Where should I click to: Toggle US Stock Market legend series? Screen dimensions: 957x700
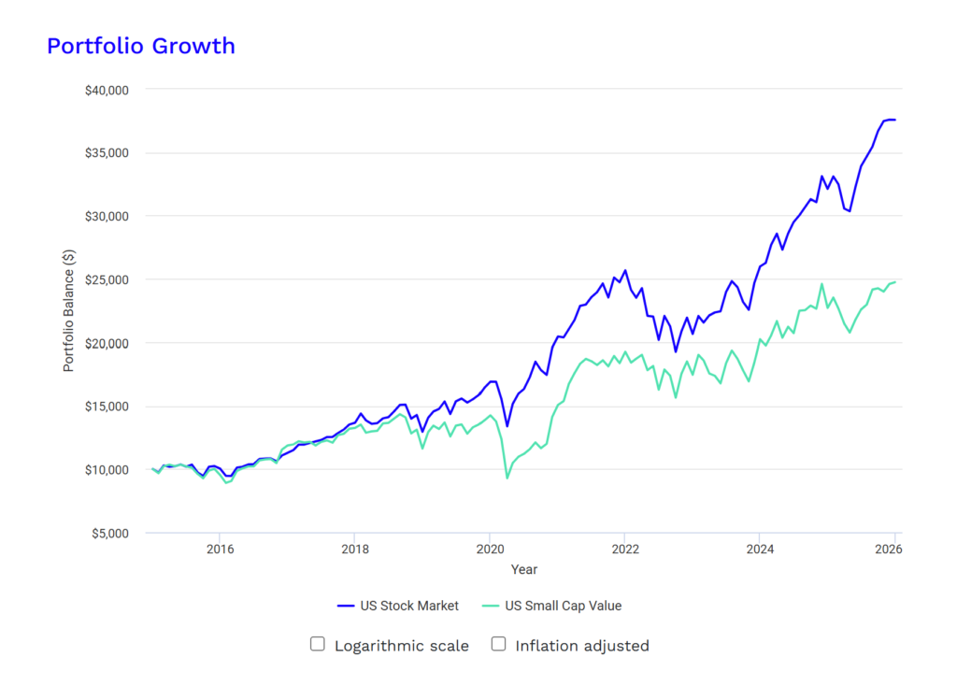coord(398,606)
